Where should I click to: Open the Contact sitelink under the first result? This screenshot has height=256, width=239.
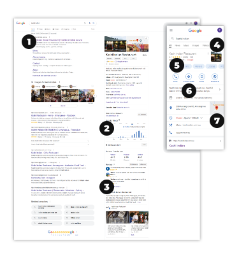36,63
